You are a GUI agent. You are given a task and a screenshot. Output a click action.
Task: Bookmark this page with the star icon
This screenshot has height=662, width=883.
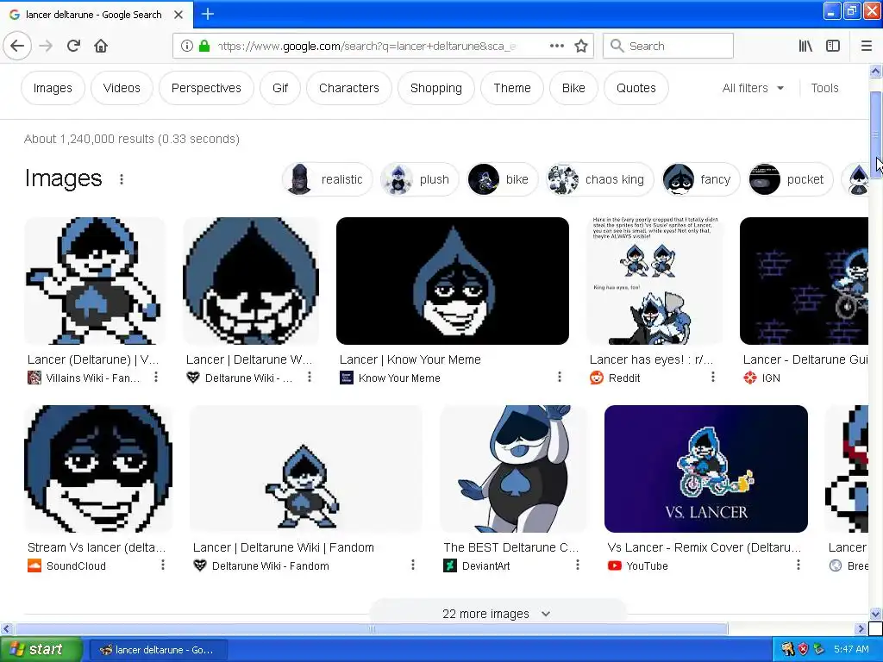(x=581, y=46)
